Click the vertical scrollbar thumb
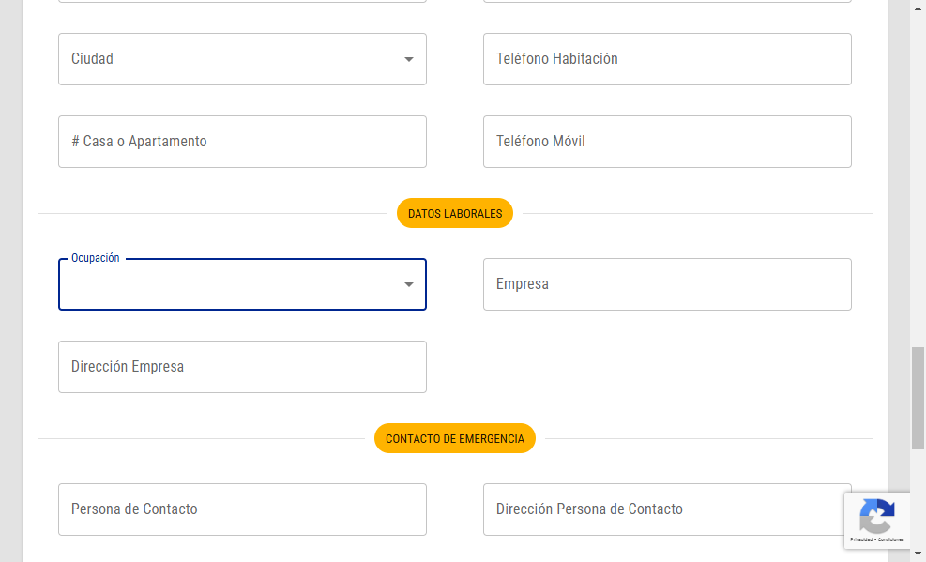926x562 pixels. coord(918,399)
